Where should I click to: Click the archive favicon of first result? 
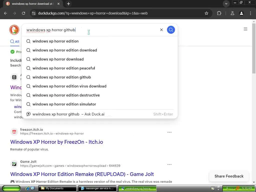pyautogui.click(x=14, y=77)
